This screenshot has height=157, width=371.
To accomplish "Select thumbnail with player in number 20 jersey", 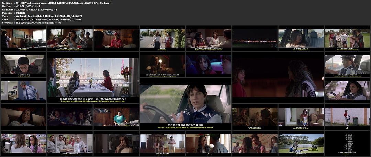I will pos(347,38).
